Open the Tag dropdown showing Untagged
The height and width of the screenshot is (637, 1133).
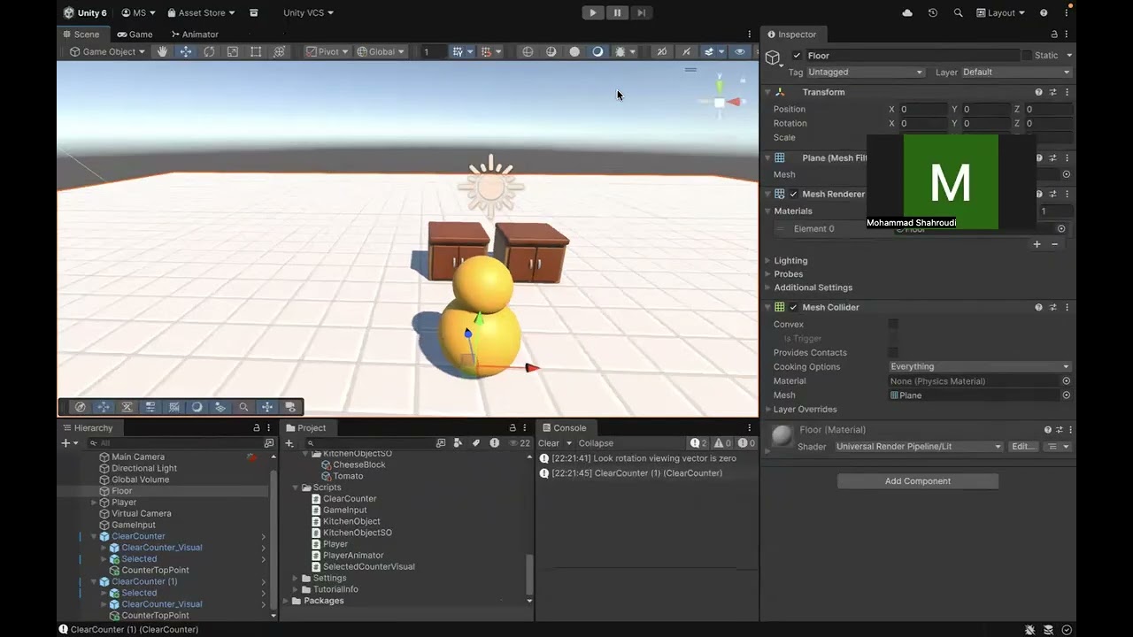[866, 72]
